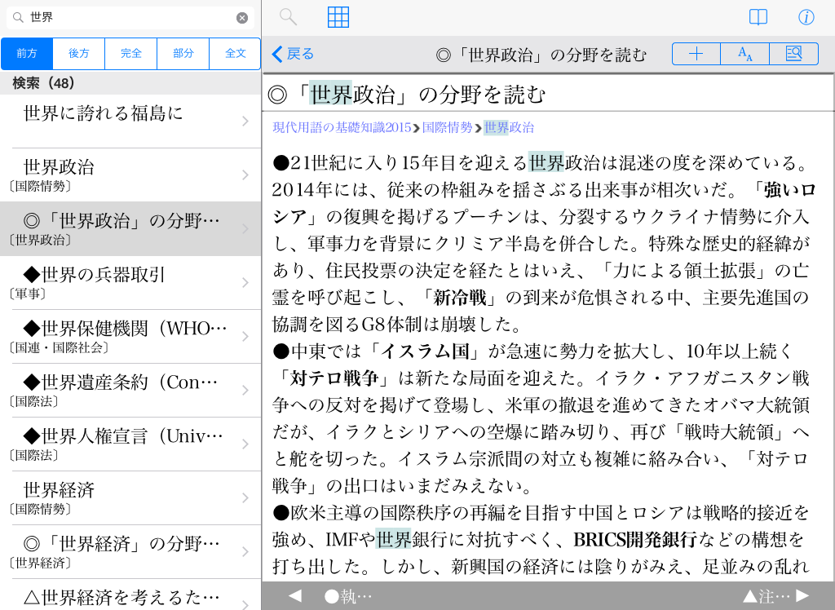Click the in-page search icon
Screen dimensions: 835x610
pos(793,54)
